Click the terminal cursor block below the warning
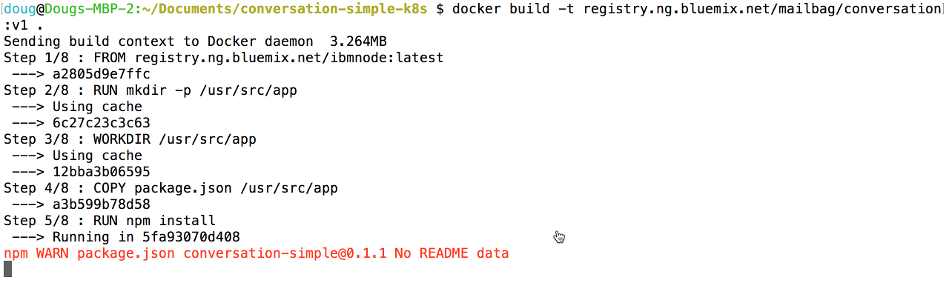949x300 pixels. [7, 270]
